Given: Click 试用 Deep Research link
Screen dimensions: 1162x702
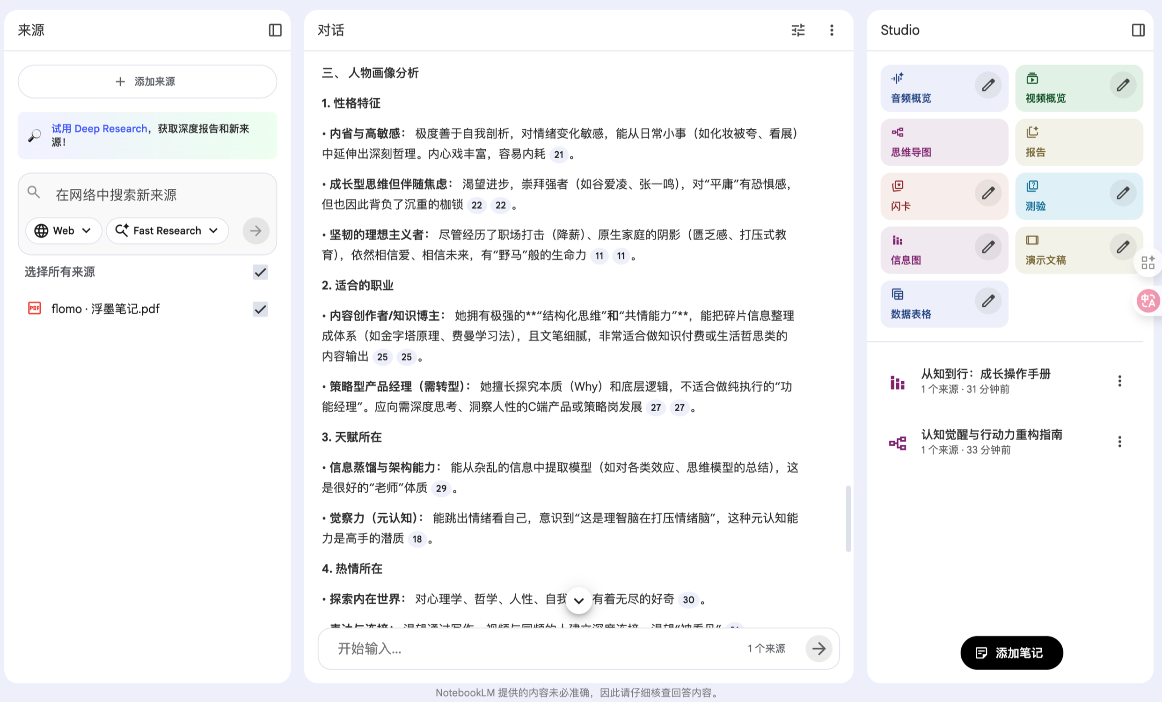Looking at the screenshot, I should 99,129.
